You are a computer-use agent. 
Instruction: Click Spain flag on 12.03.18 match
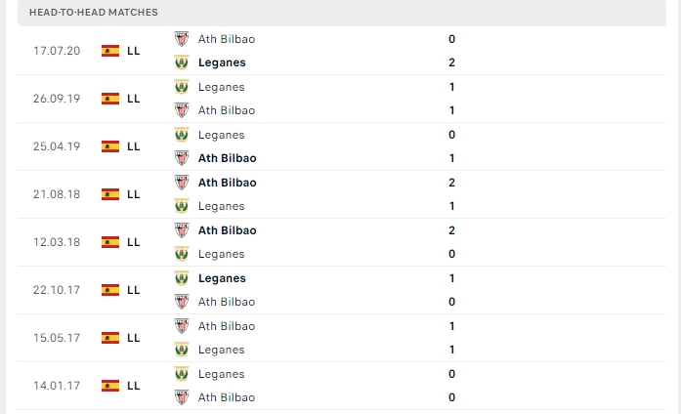[x=110, y=242]
